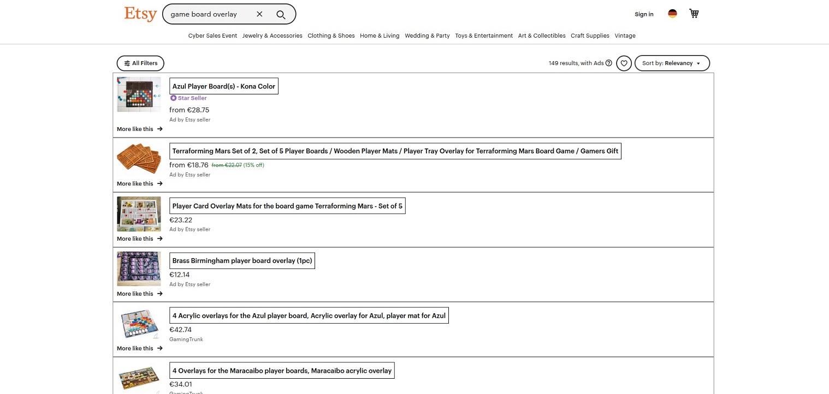Open the shopping cart
Image resolution: width=829 pixels, height=394 pixels.
coord(694,14)
